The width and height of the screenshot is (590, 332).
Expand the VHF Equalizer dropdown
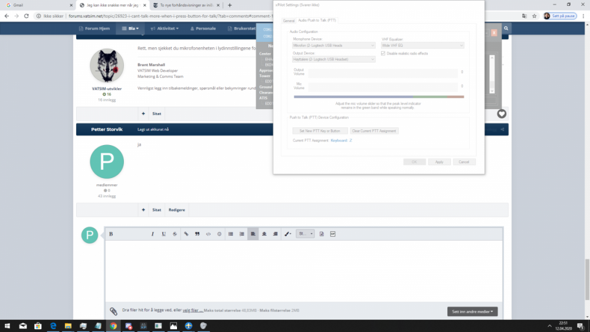422,45
